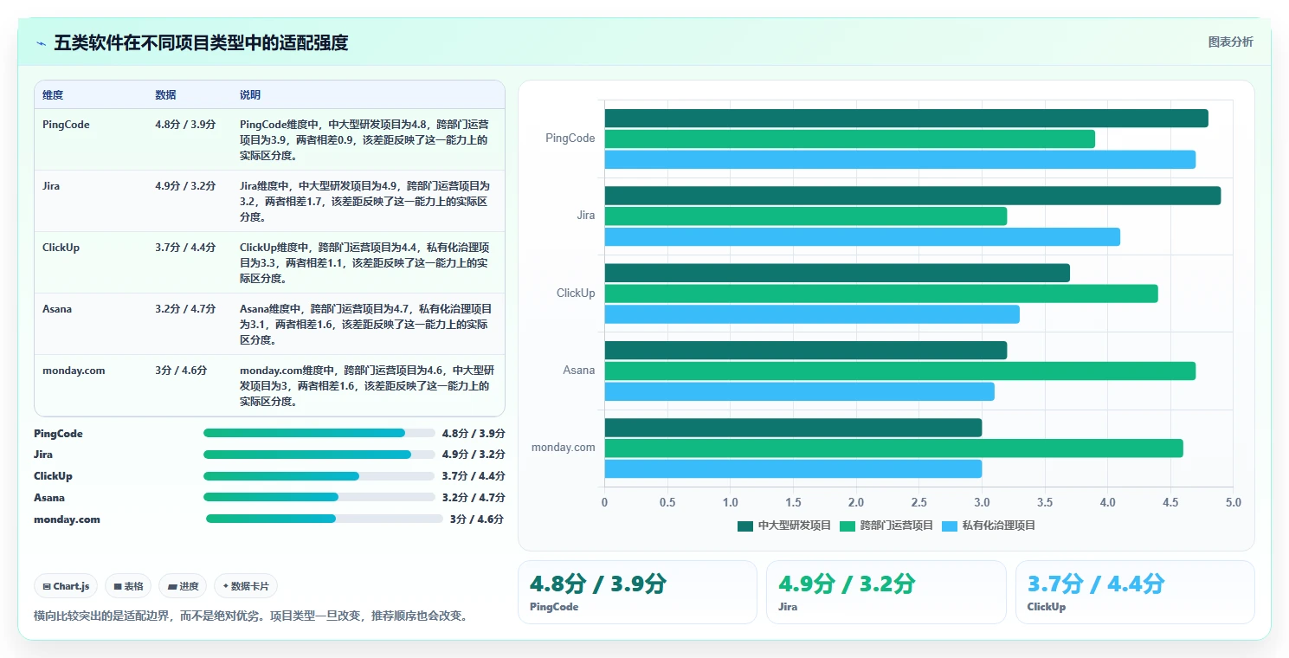Toggle the 跨部门运营项目 legend item
This screenshot has width=1289, height=658.
pos(886,526)
